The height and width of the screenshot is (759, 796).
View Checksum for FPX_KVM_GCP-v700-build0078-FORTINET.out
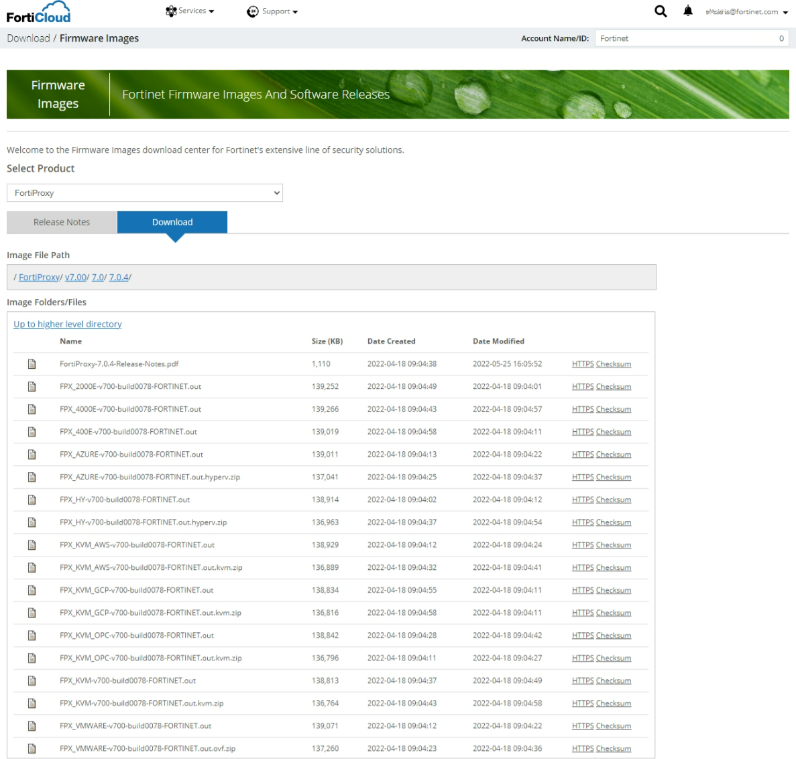(614, 589)
